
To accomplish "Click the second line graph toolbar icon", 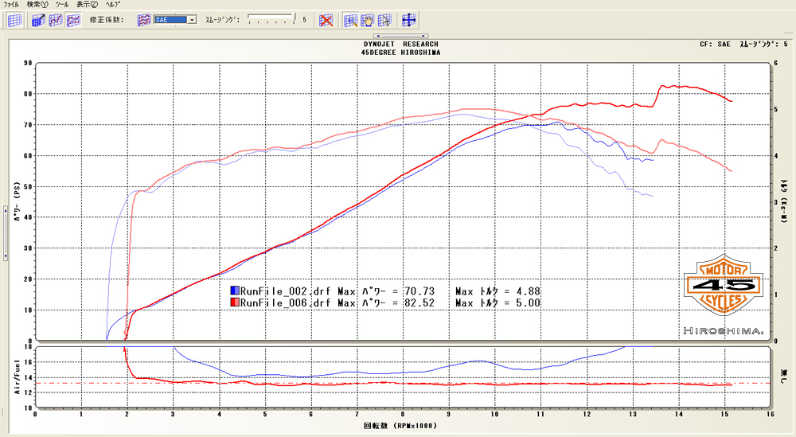I will pos(56,20).
